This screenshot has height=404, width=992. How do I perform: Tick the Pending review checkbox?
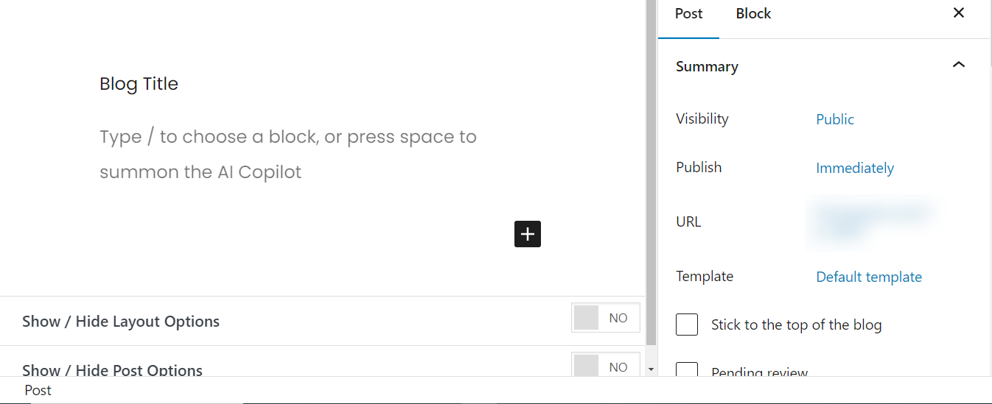(x=687, y=370)
